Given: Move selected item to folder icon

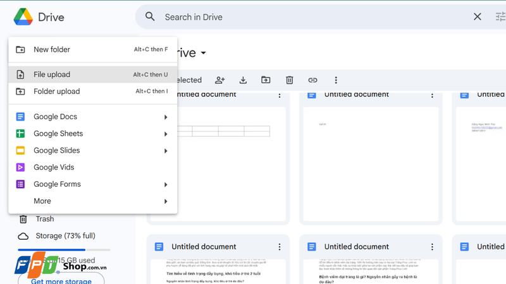Looking at the screenshot, I should click(x=266, y=80).
